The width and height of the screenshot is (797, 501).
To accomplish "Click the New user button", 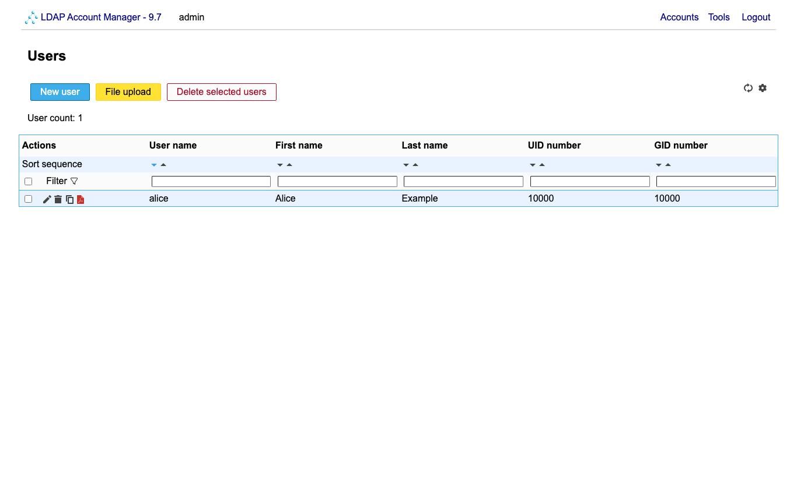I will click(x=60, y=92).
